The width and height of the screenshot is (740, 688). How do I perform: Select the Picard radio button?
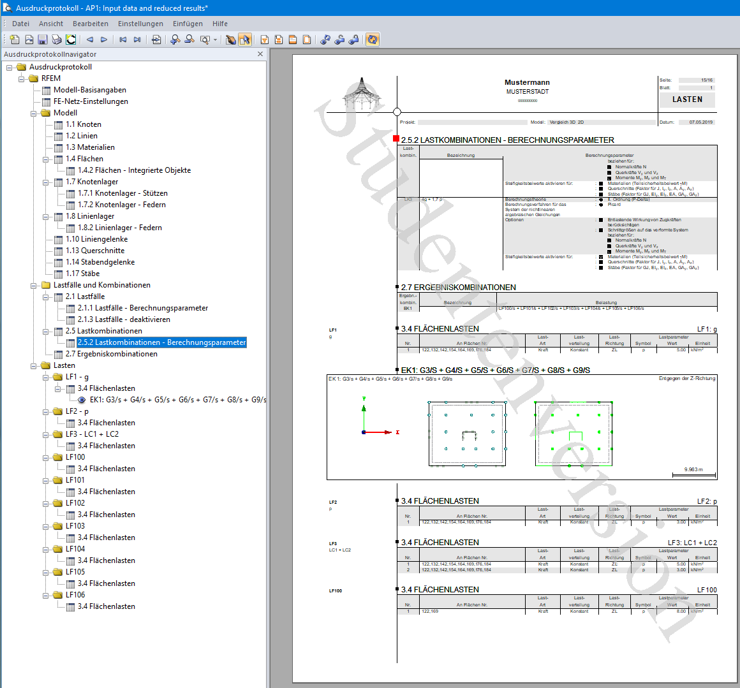coord(600,205)
